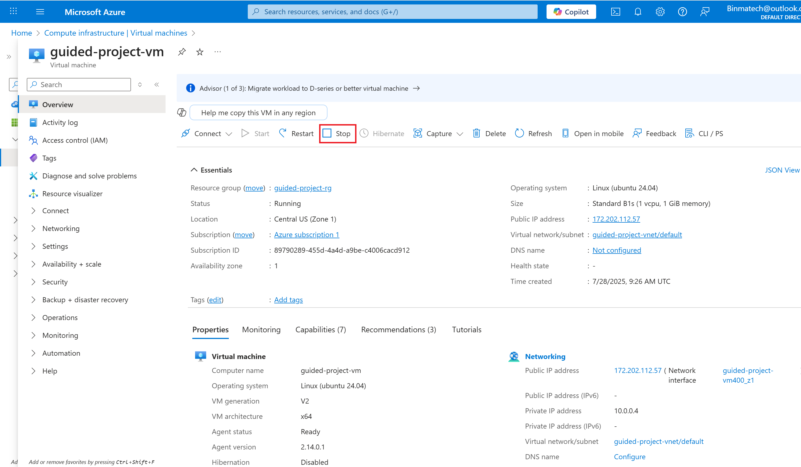Click Restart in the VM toolbar
801x467 pixels.
pos(296,133)
